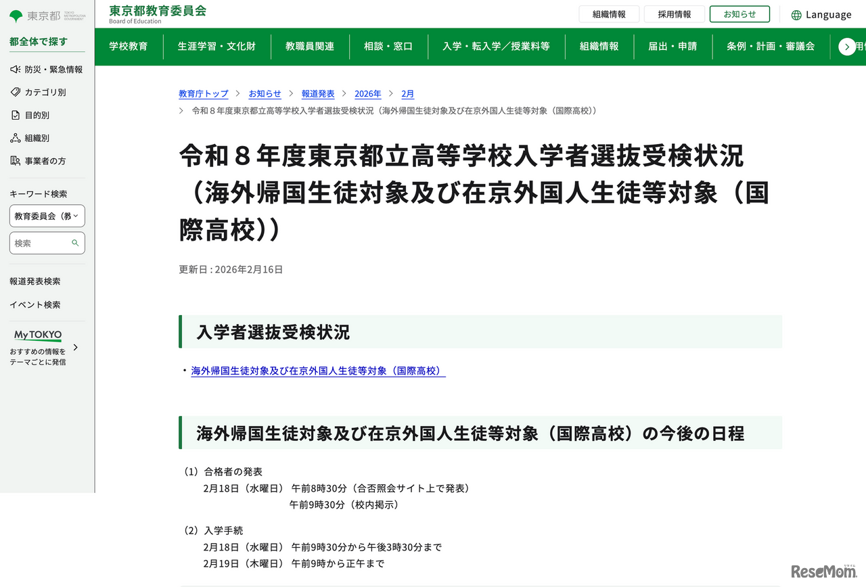Viewport: 866px width, 587px height.
Task: Click the 防災・緊急情報 megaphone icon
Action: (15, 68)
